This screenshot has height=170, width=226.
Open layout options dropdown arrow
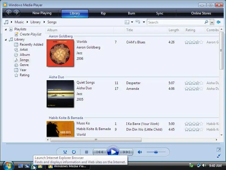click(132, 22)
